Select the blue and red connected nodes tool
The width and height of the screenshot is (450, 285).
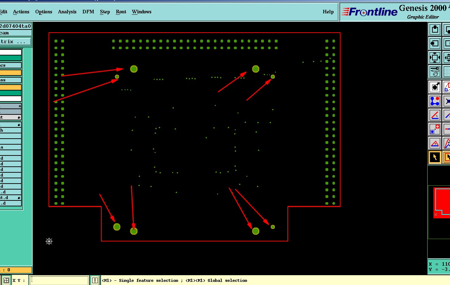pos(435,101)
